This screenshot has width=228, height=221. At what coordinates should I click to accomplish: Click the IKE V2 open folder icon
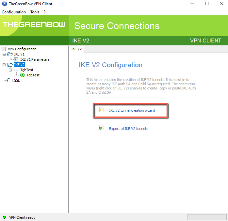point(10,65)
